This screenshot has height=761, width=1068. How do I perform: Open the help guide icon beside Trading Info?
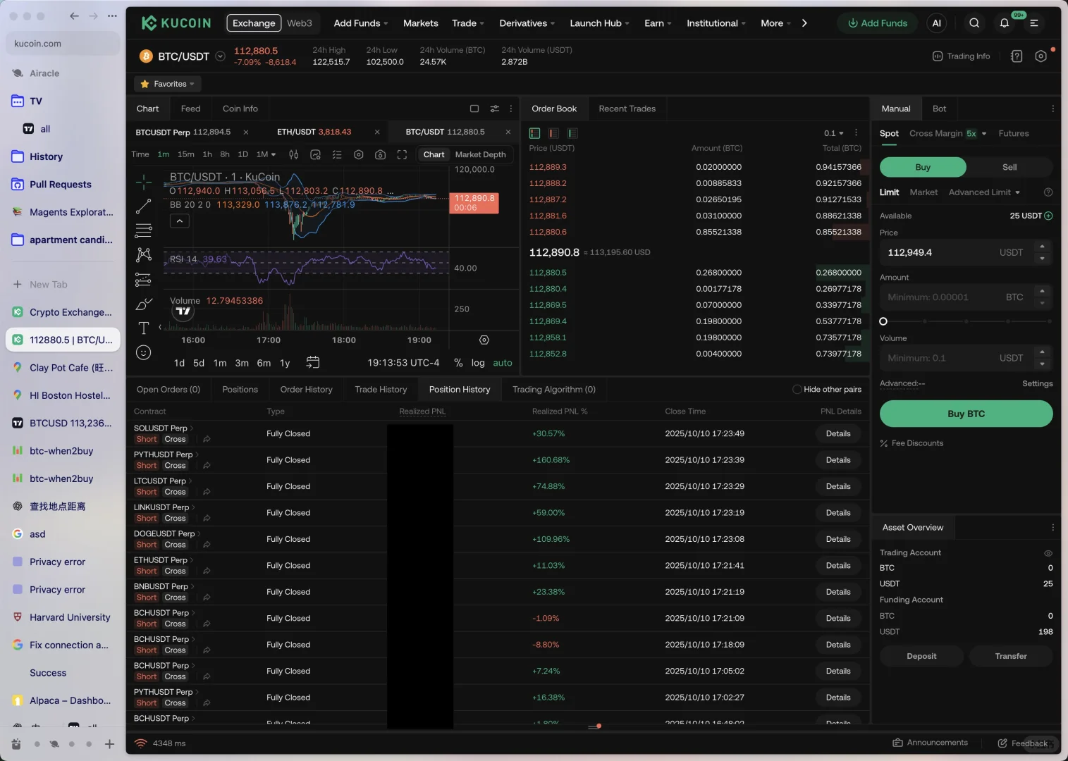(1017, 56)
